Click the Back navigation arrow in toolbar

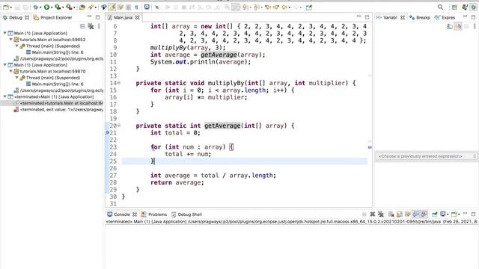pos(284,7)
